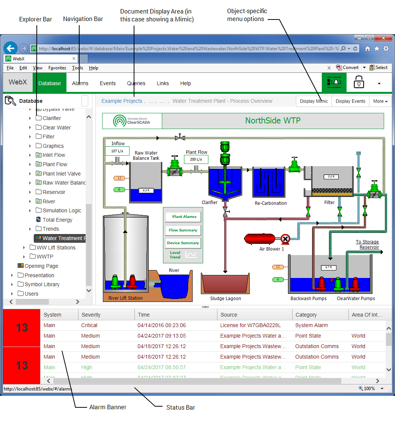Open browser Favorites via the star icon
Viewport: 395px width, 422px height.
[x=377, y=48]
